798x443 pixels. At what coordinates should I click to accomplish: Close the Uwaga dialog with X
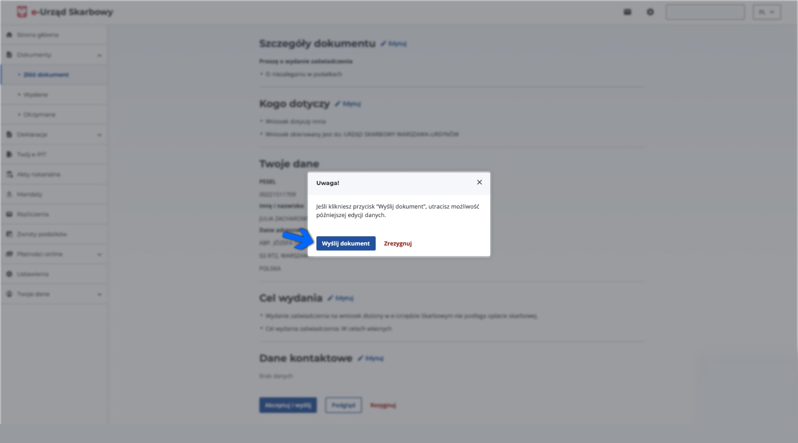pos(479,182)
